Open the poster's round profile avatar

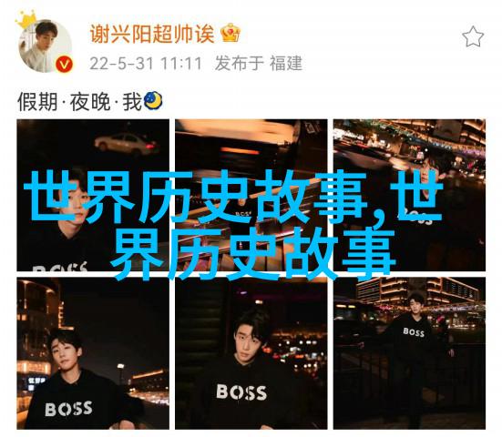pyautogui.click(x=46, y=46)
